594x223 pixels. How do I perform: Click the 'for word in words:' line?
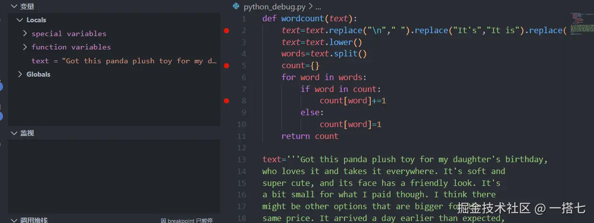point(324,77)
